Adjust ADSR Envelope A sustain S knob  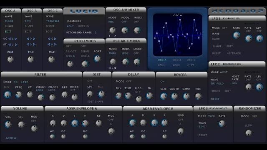tap(75, 123)
